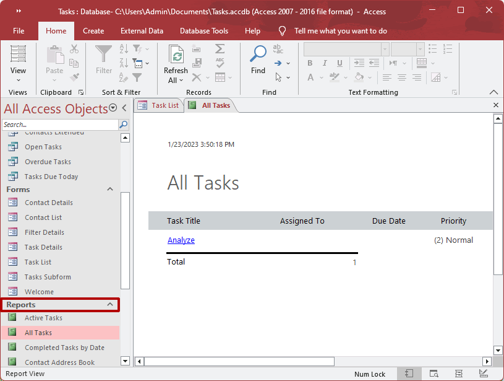Collapse the Forms group
Screen dimensions: 504x381
click(x=110, y=190)
